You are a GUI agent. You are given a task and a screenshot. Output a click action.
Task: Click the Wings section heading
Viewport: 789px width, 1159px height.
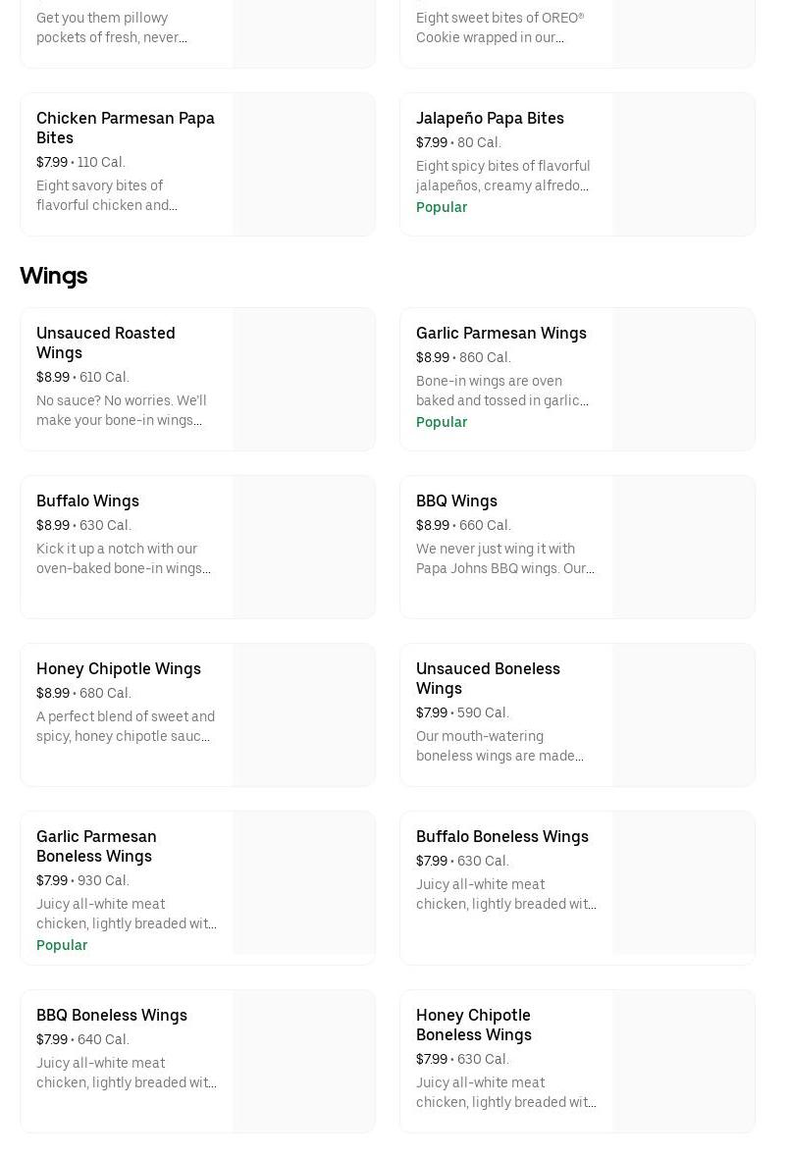pos(54,276)
